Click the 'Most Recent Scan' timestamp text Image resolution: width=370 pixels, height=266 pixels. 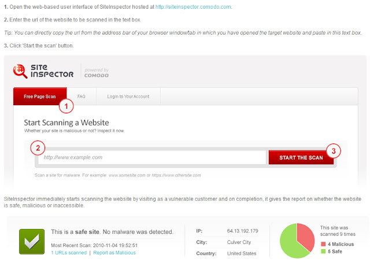94,245
